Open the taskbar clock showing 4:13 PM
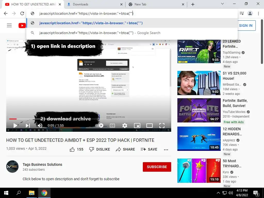Viewport: 264px width, 198px height. click(x=242, y=193)
